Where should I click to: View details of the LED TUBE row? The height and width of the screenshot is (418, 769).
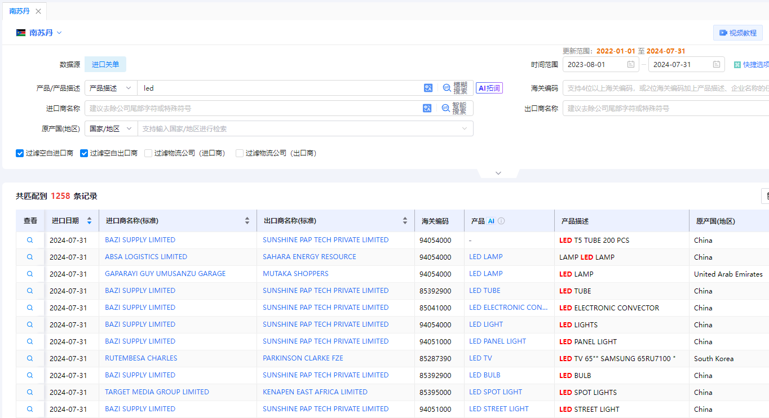click(30, 291)
